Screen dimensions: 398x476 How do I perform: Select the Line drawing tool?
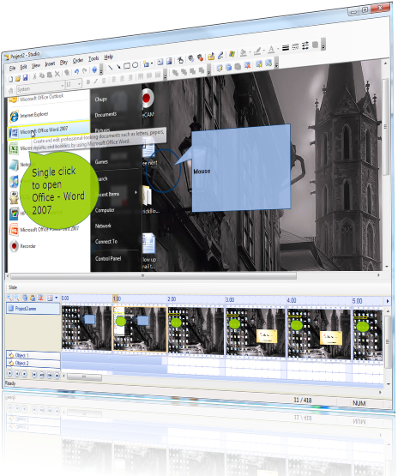(x=110, y=68)
